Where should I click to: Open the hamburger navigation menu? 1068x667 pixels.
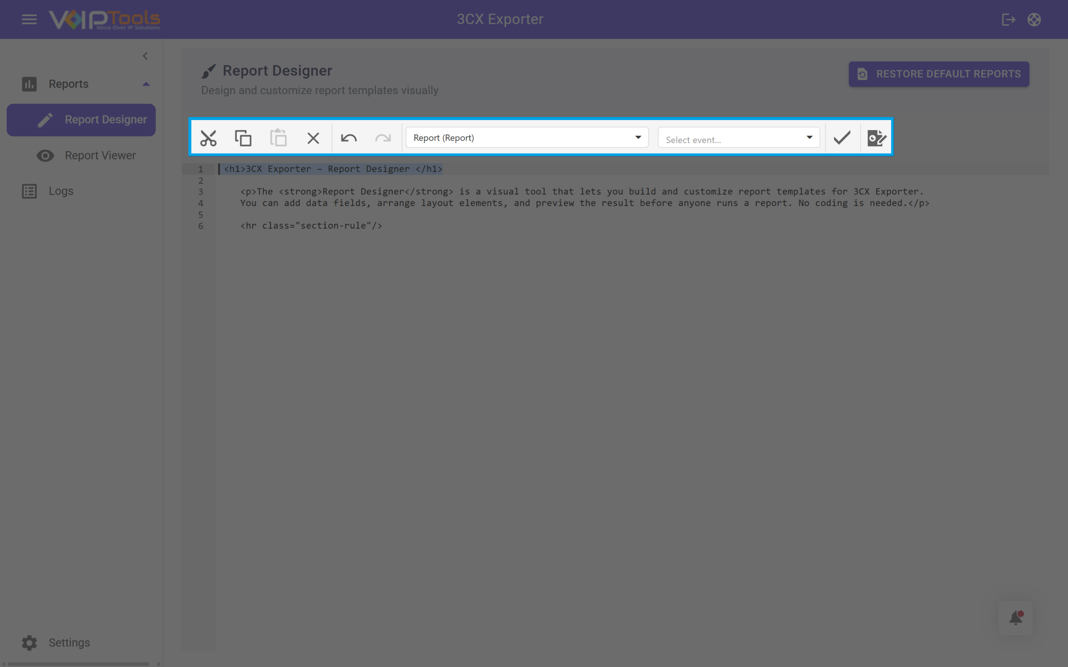[x=29, y=20]
